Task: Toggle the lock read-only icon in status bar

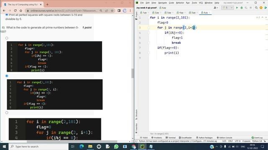Action: [x=265, y=141]
